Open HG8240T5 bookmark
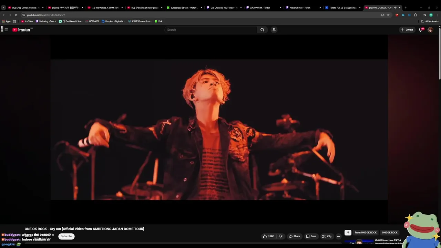The image size is (441, 248). pos(92,21)
